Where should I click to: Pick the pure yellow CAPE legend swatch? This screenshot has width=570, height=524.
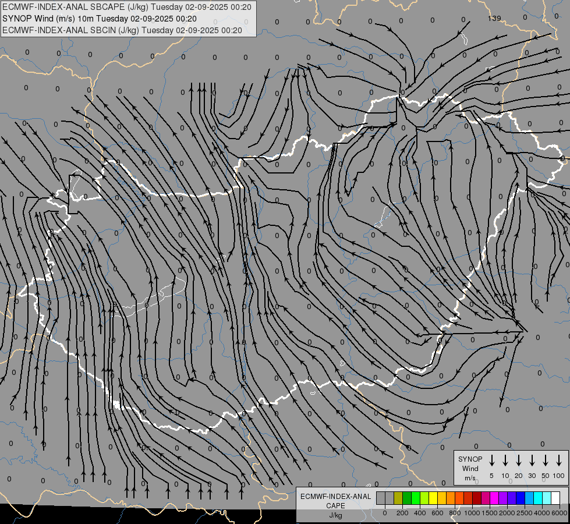tap(433, 498)
